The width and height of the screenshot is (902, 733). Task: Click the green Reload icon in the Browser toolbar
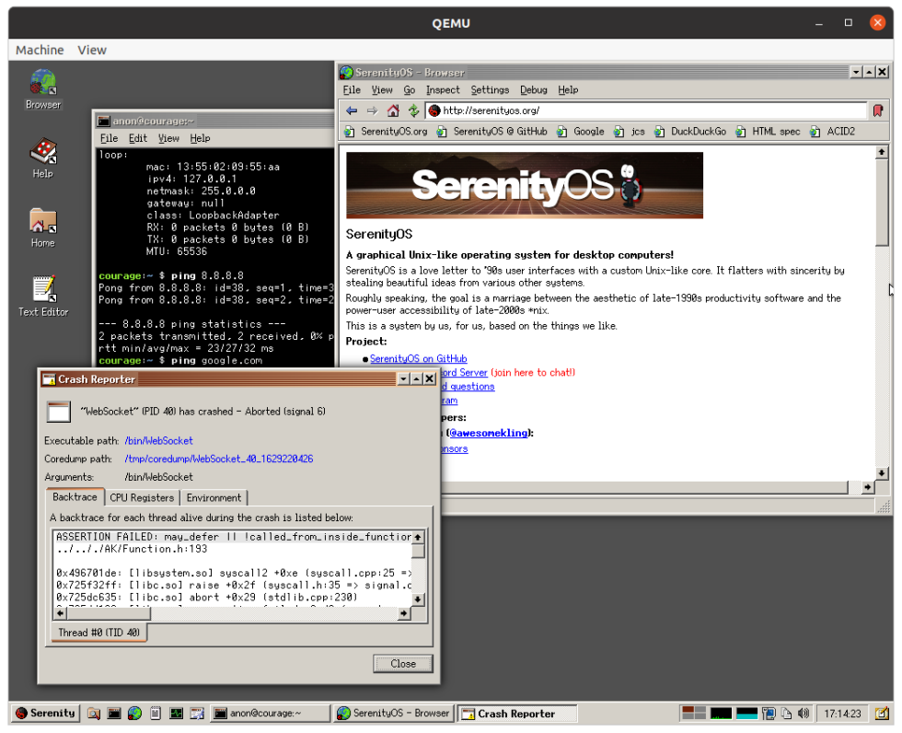click(412, 111)
